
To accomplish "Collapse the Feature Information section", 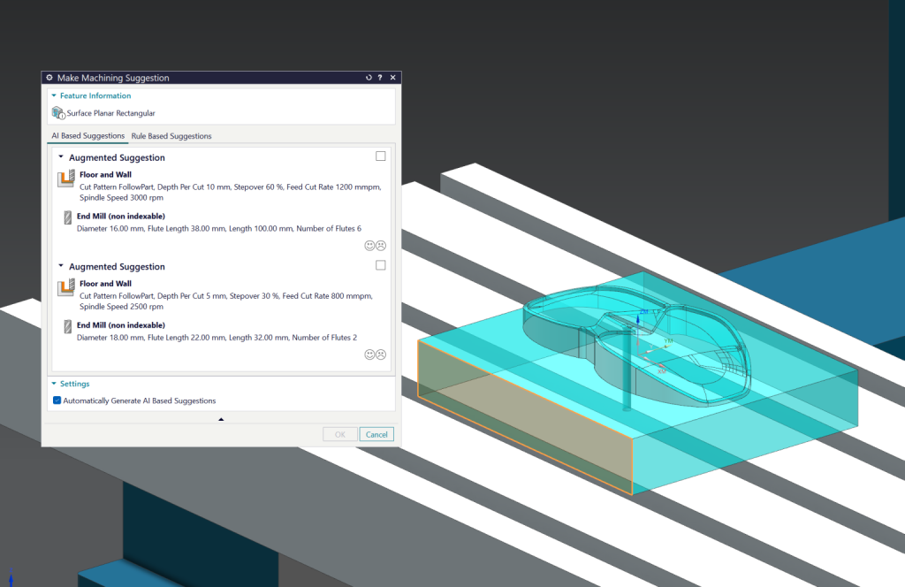I will coord(54,95).
